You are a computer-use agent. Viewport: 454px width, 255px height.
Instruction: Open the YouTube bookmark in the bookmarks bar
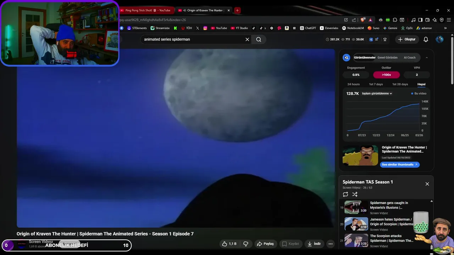click(x=219, y=28)
